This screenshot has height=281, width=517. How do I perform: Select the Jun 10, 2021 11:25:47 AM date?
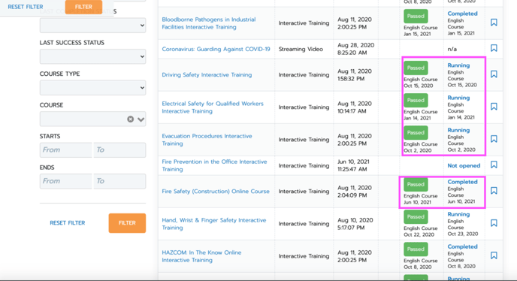point(353,165)
